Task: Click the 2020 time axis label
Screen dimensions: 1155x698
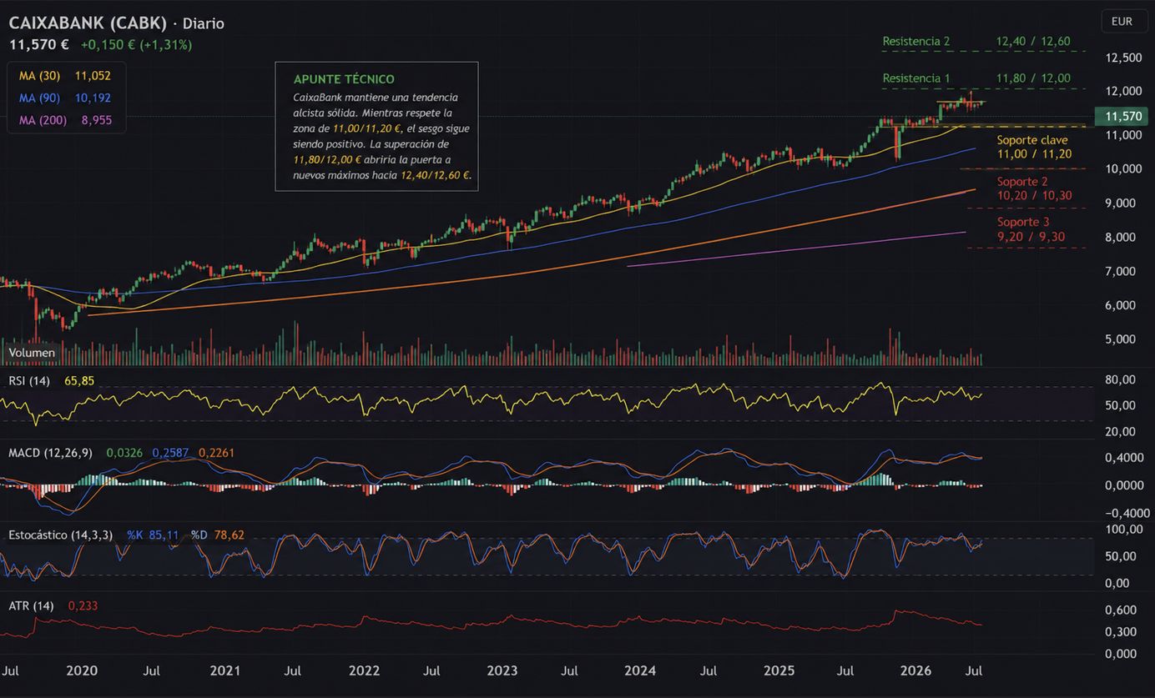Action: click(82, 670)
